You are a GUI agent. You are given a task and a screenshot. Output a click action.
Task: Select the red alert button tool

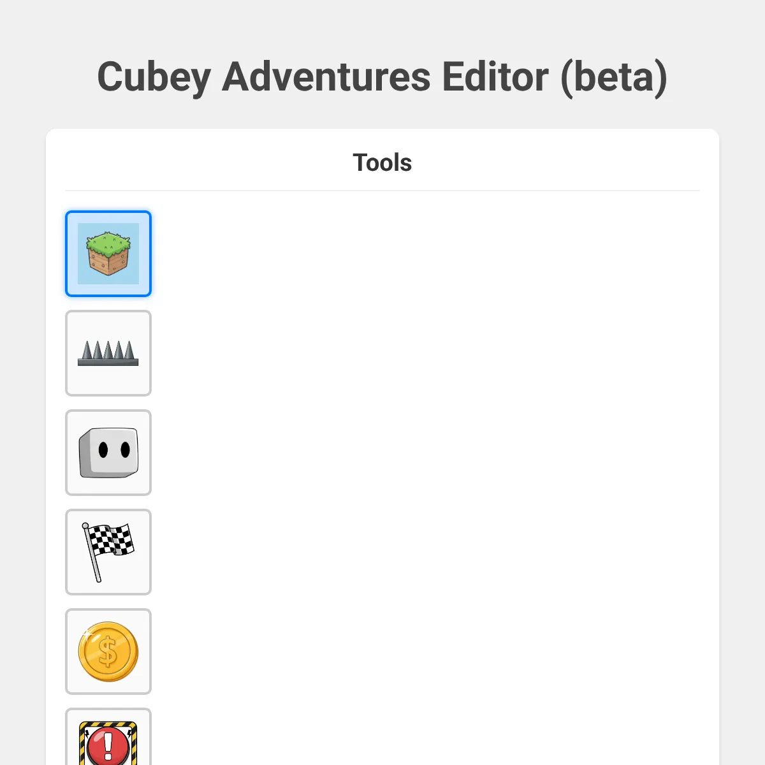click(x=108, y=739)
